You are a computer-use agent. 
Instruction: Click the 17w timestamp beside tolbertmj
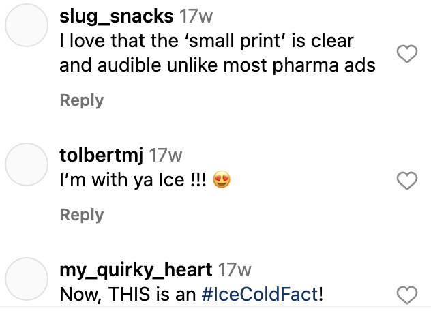click(x=166, y=155)
